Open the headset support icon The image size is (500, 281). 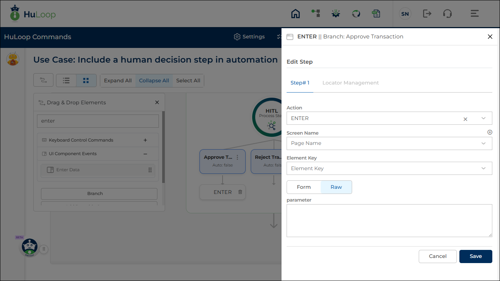tap(447, 14)
